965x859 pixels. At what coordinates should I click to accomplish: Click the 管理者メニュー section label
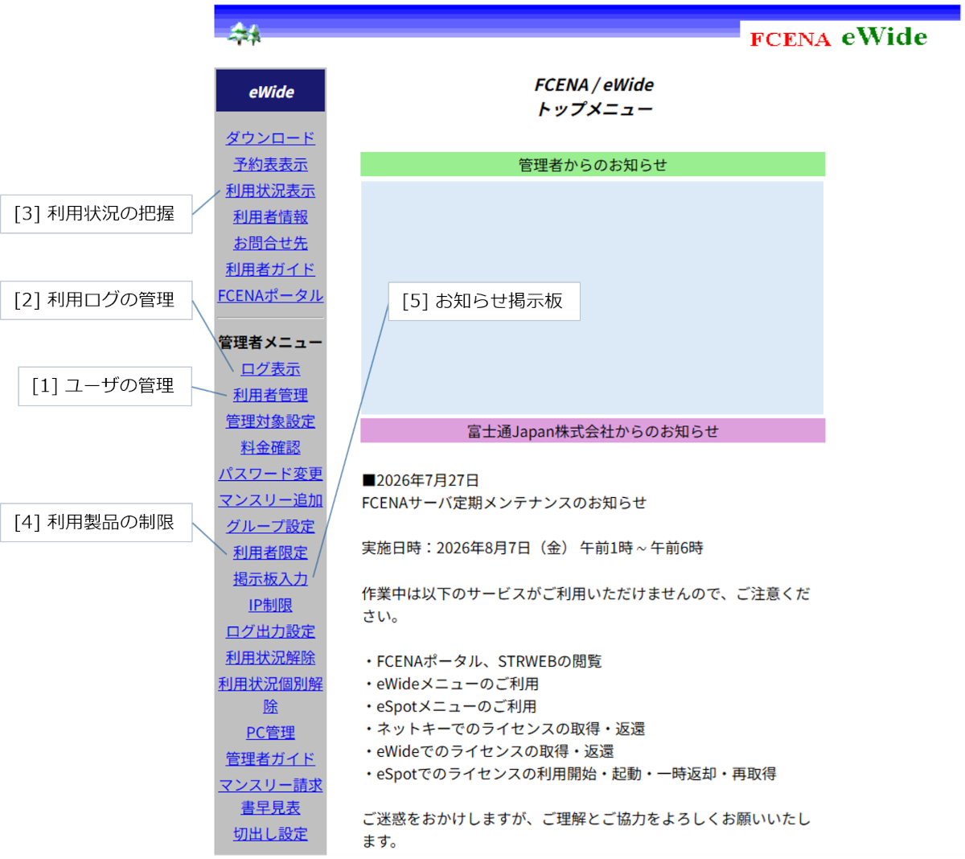click(270, 343)
